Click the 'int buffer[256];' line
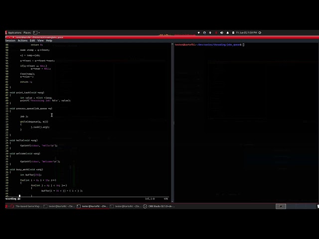Viewport: 319px width, 239px height. (x=31, y=175)
